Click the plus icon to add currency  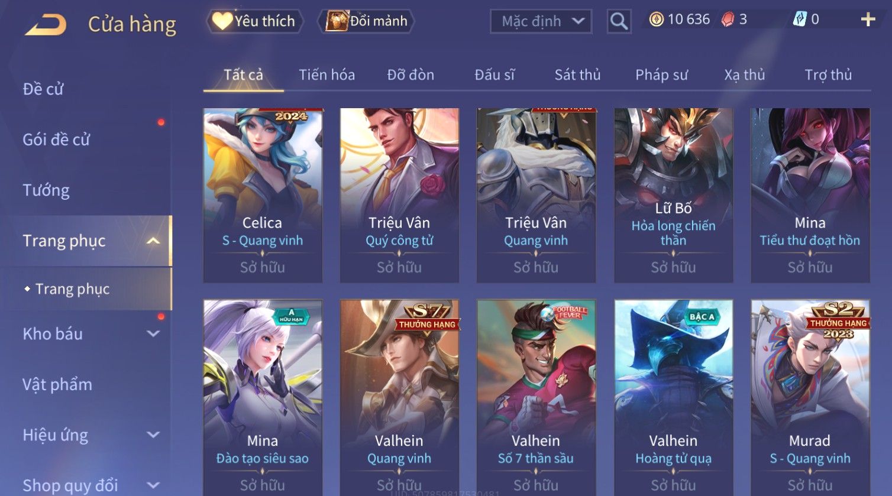[x=868, y=20]
